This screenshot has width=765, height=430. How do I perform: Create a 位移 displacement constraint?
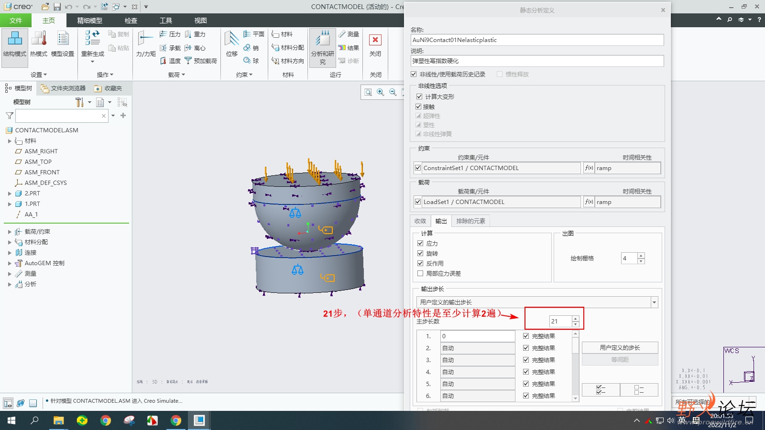click(x=232, y=44)
